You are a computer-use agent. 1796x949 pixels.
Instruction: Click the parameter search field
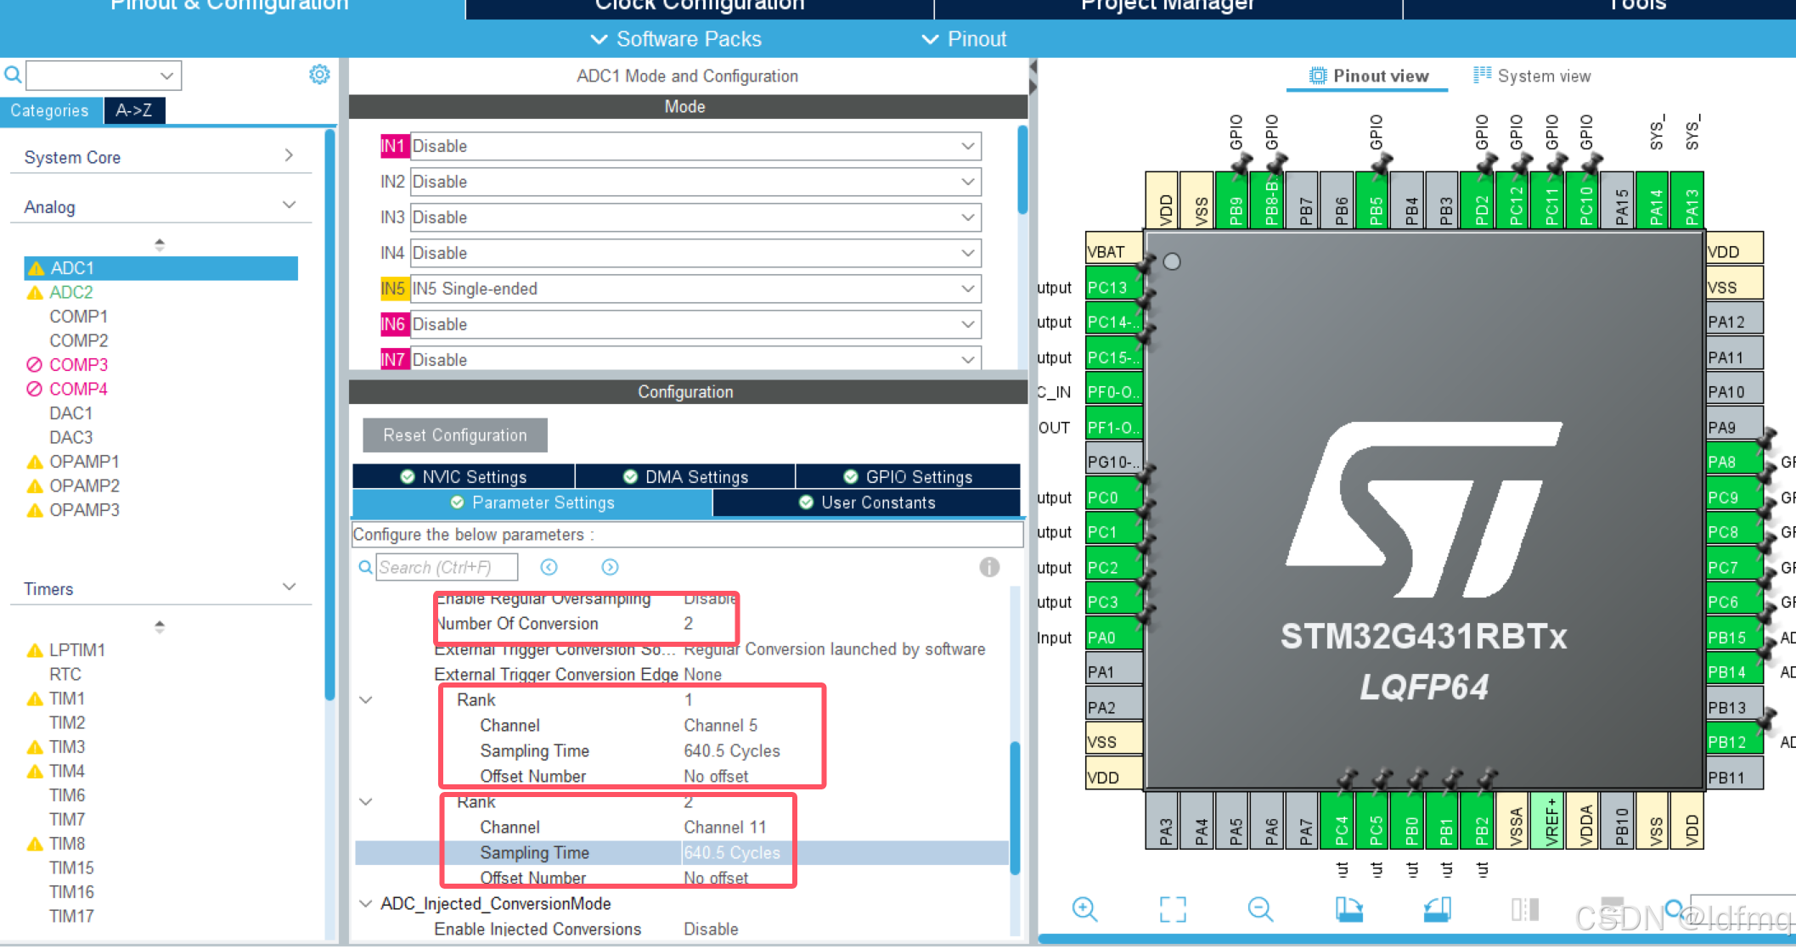(x=446, y=567)
